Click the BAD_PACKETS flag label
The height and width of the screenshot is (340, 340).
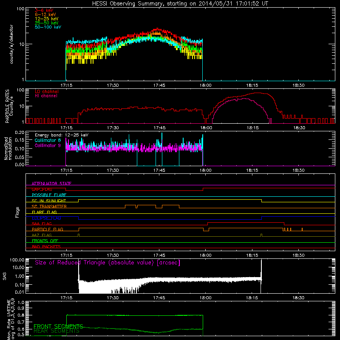(46, 246)
